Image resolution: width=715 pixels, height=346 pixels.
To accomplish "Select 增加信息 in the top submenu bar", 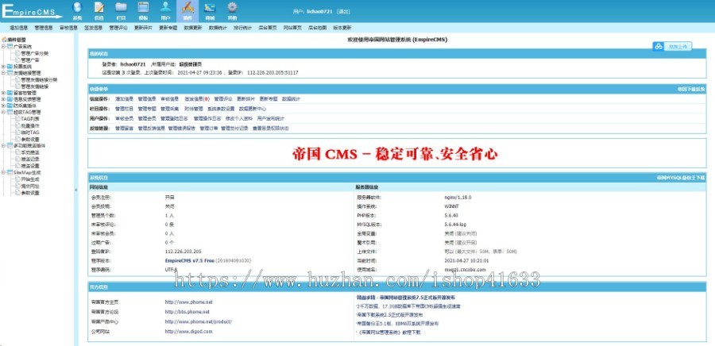I will (x=19, y=28).
